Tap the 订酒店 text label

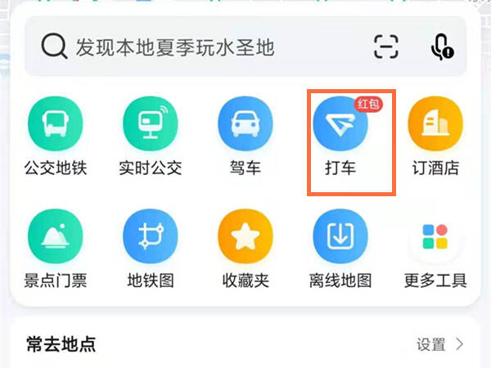click(x=435, y=168)
